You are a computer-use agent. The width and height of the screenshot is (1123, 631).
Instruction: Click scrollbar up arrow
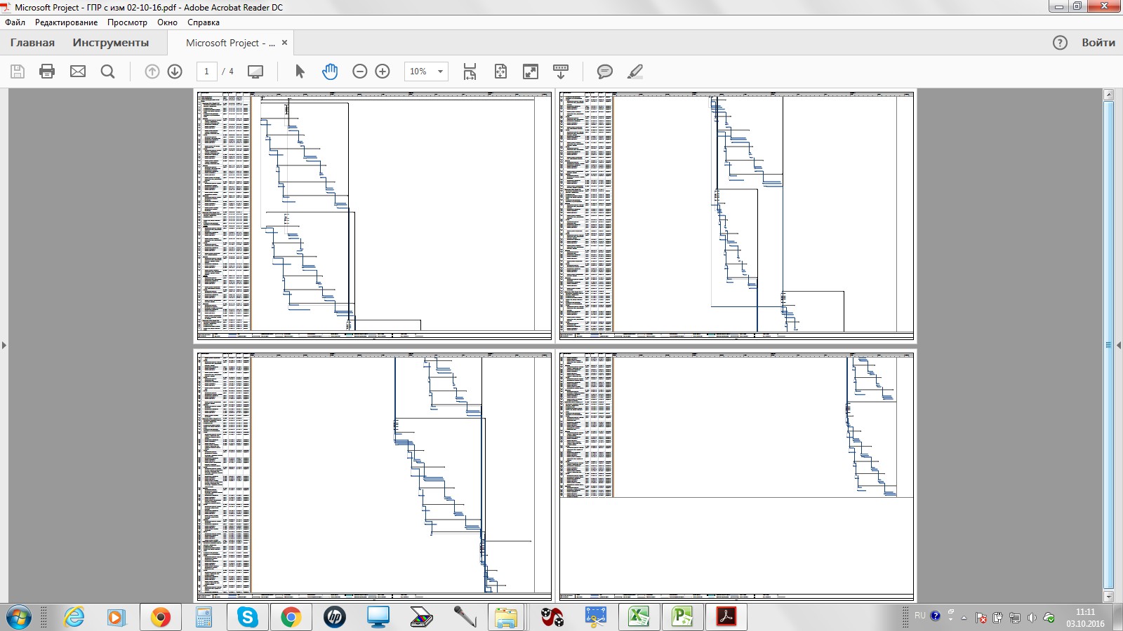1109,95
